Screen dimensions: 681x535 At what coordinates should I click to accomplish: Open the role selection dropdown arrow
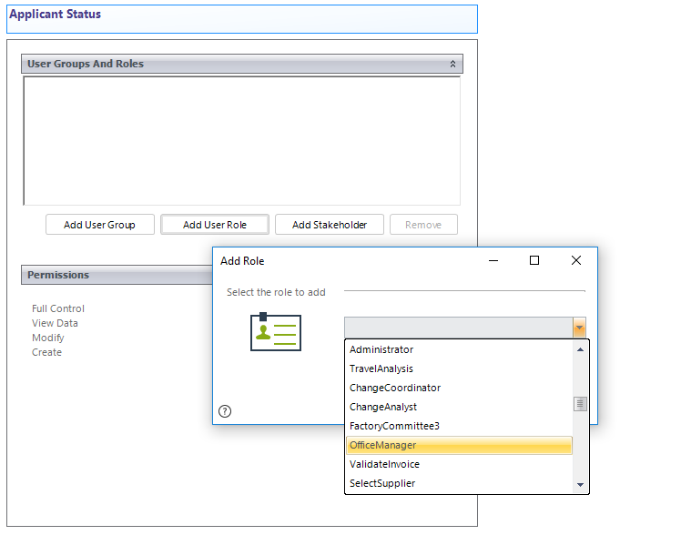pyautogui.click(x=578, y=328)
